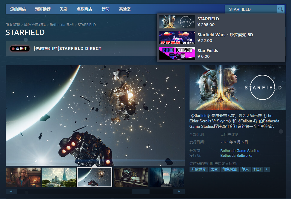Open the Bethesda Game Studios developer link
Image resolution: width=291 pixels, height=199 pixels.
click(x=240, y=151)
